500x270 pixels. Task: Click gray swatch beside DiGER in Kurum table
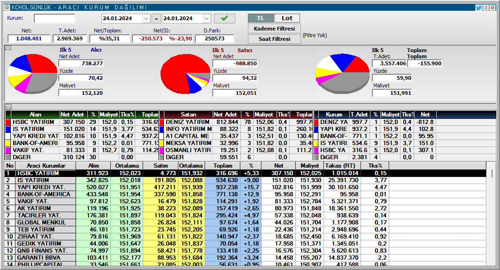pos(316,157)
